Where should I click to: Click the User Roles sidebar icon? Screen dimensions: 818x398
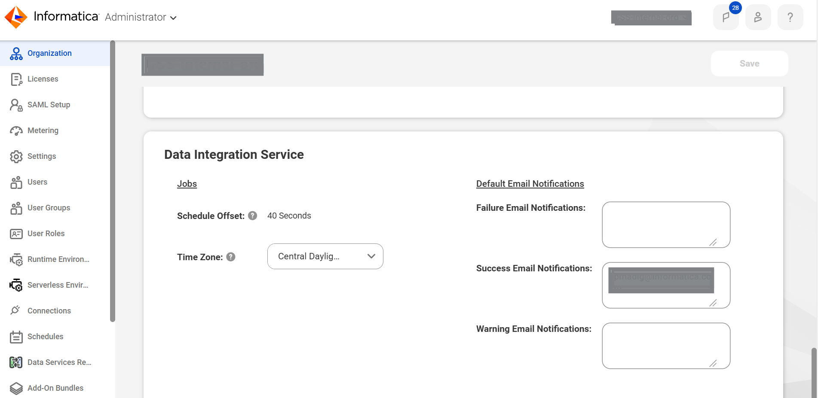[x=16, y=234]
